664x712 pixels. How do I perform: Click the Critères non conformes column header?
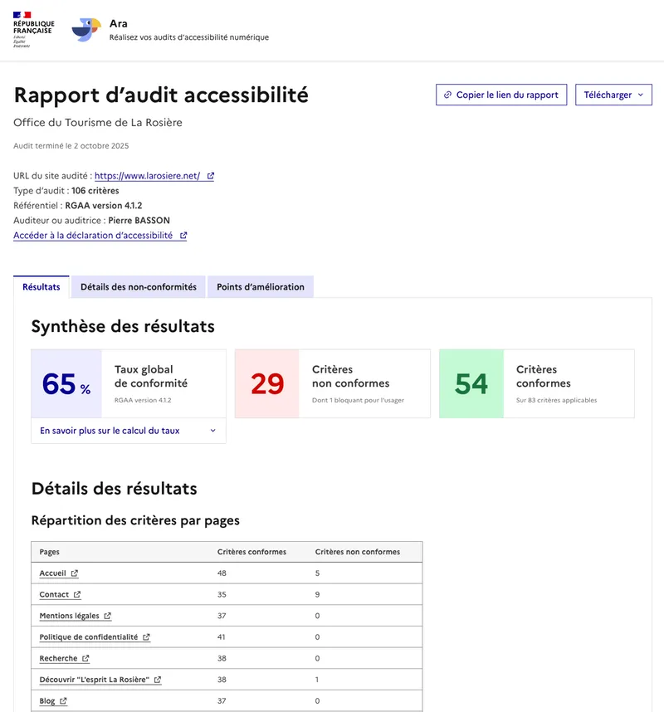point(358,552)
